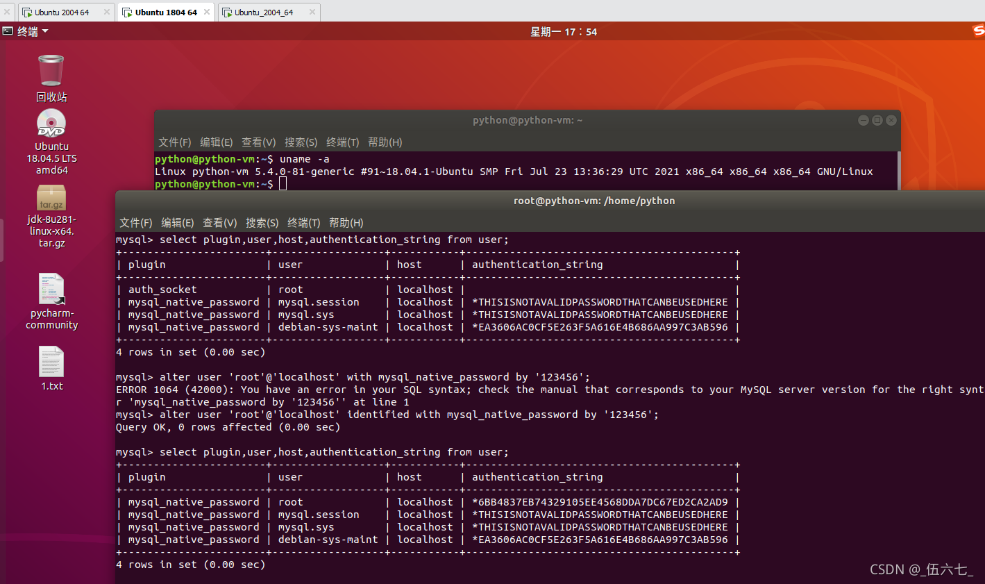Open 终端(T) menu in python@python-vm terminal
This screenshot has height=584, width=985.
tap(342, 142)
